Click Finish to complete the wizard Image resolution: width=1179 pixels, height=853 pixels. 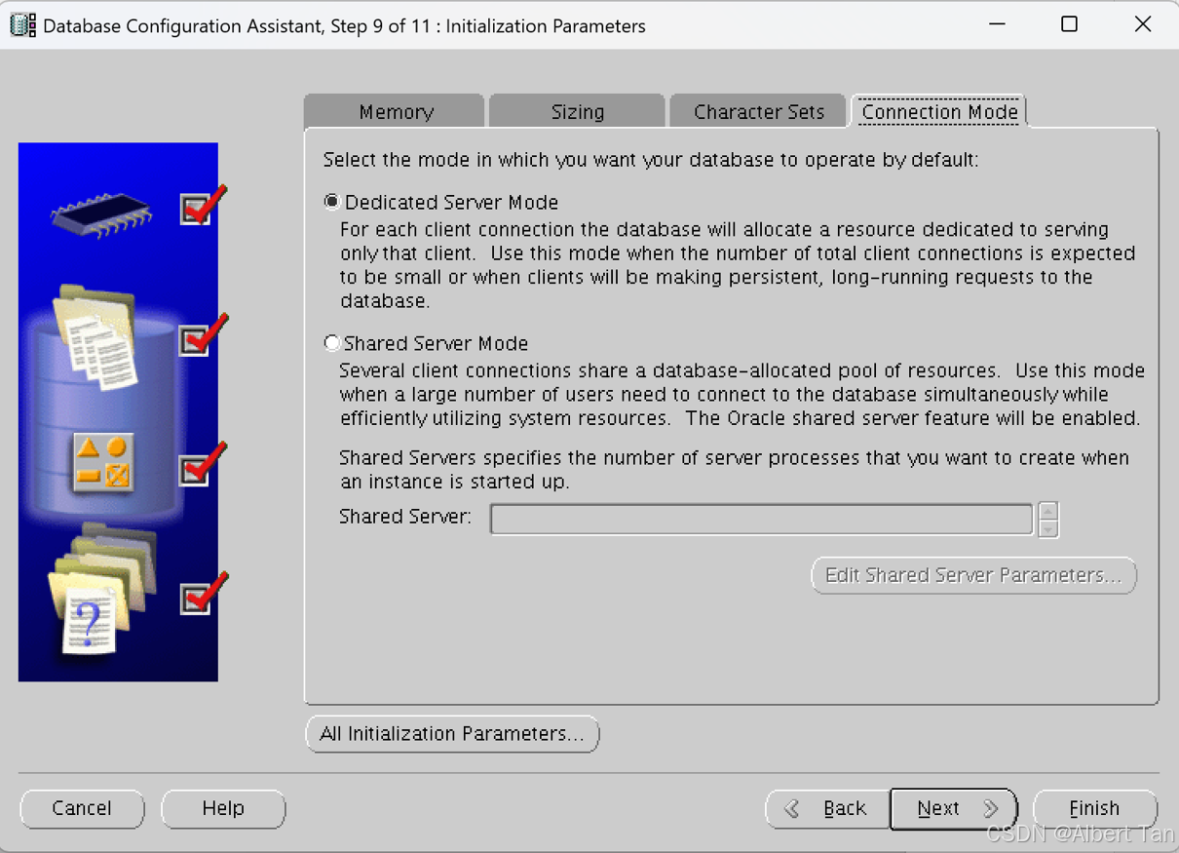1094,808
